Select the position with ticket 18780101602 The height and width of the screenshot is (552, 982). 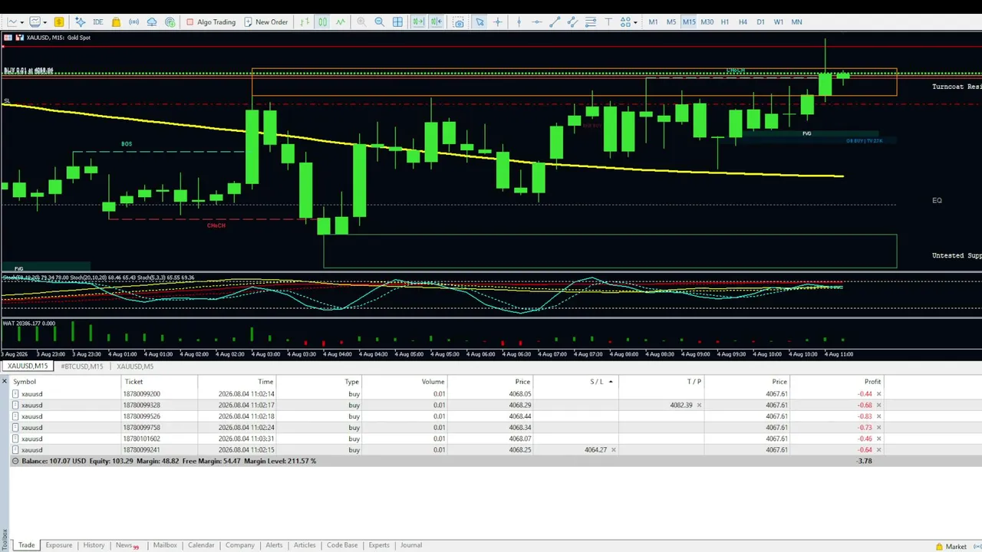click(x=445, y=439)
